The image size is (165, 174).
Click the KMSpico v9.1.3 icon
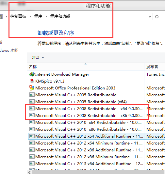click(x=32, y=81)
